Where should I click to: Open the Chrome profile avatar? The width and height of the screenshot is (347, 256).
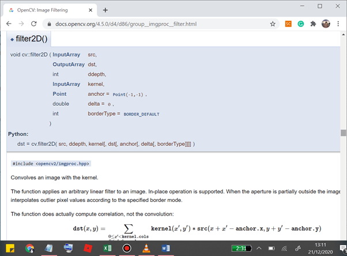click(x=326, y=24)
